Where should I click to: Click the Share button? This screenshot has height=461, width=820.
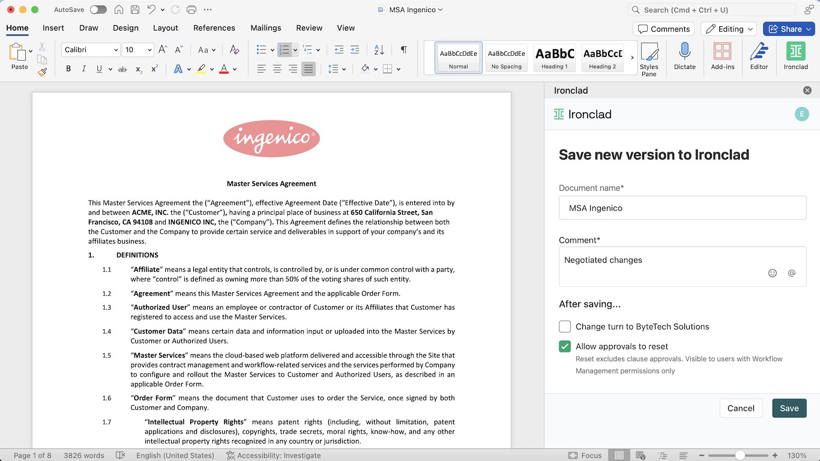tap(789, 29)
